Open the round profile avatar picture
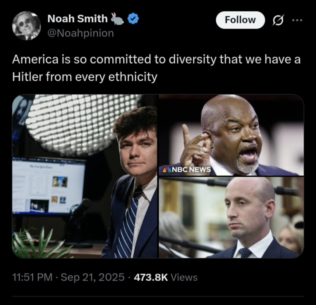This screenshot has height=305, width=316. point(26,25)
